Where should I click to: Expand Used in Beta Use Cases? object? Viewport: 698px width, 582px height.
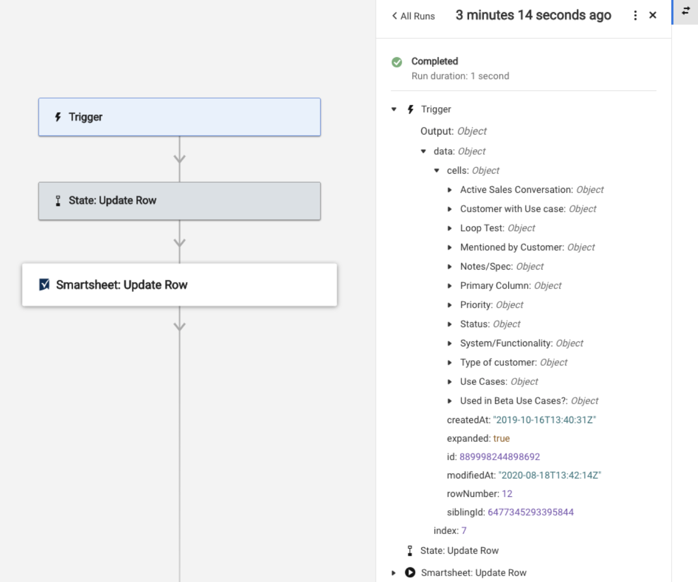coord(450,401)
